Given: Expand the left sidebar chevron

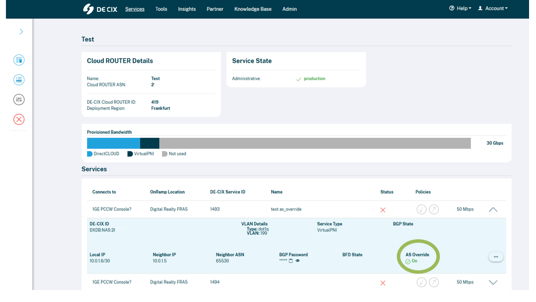Looking at the screenshot, I should pos(21,32).
